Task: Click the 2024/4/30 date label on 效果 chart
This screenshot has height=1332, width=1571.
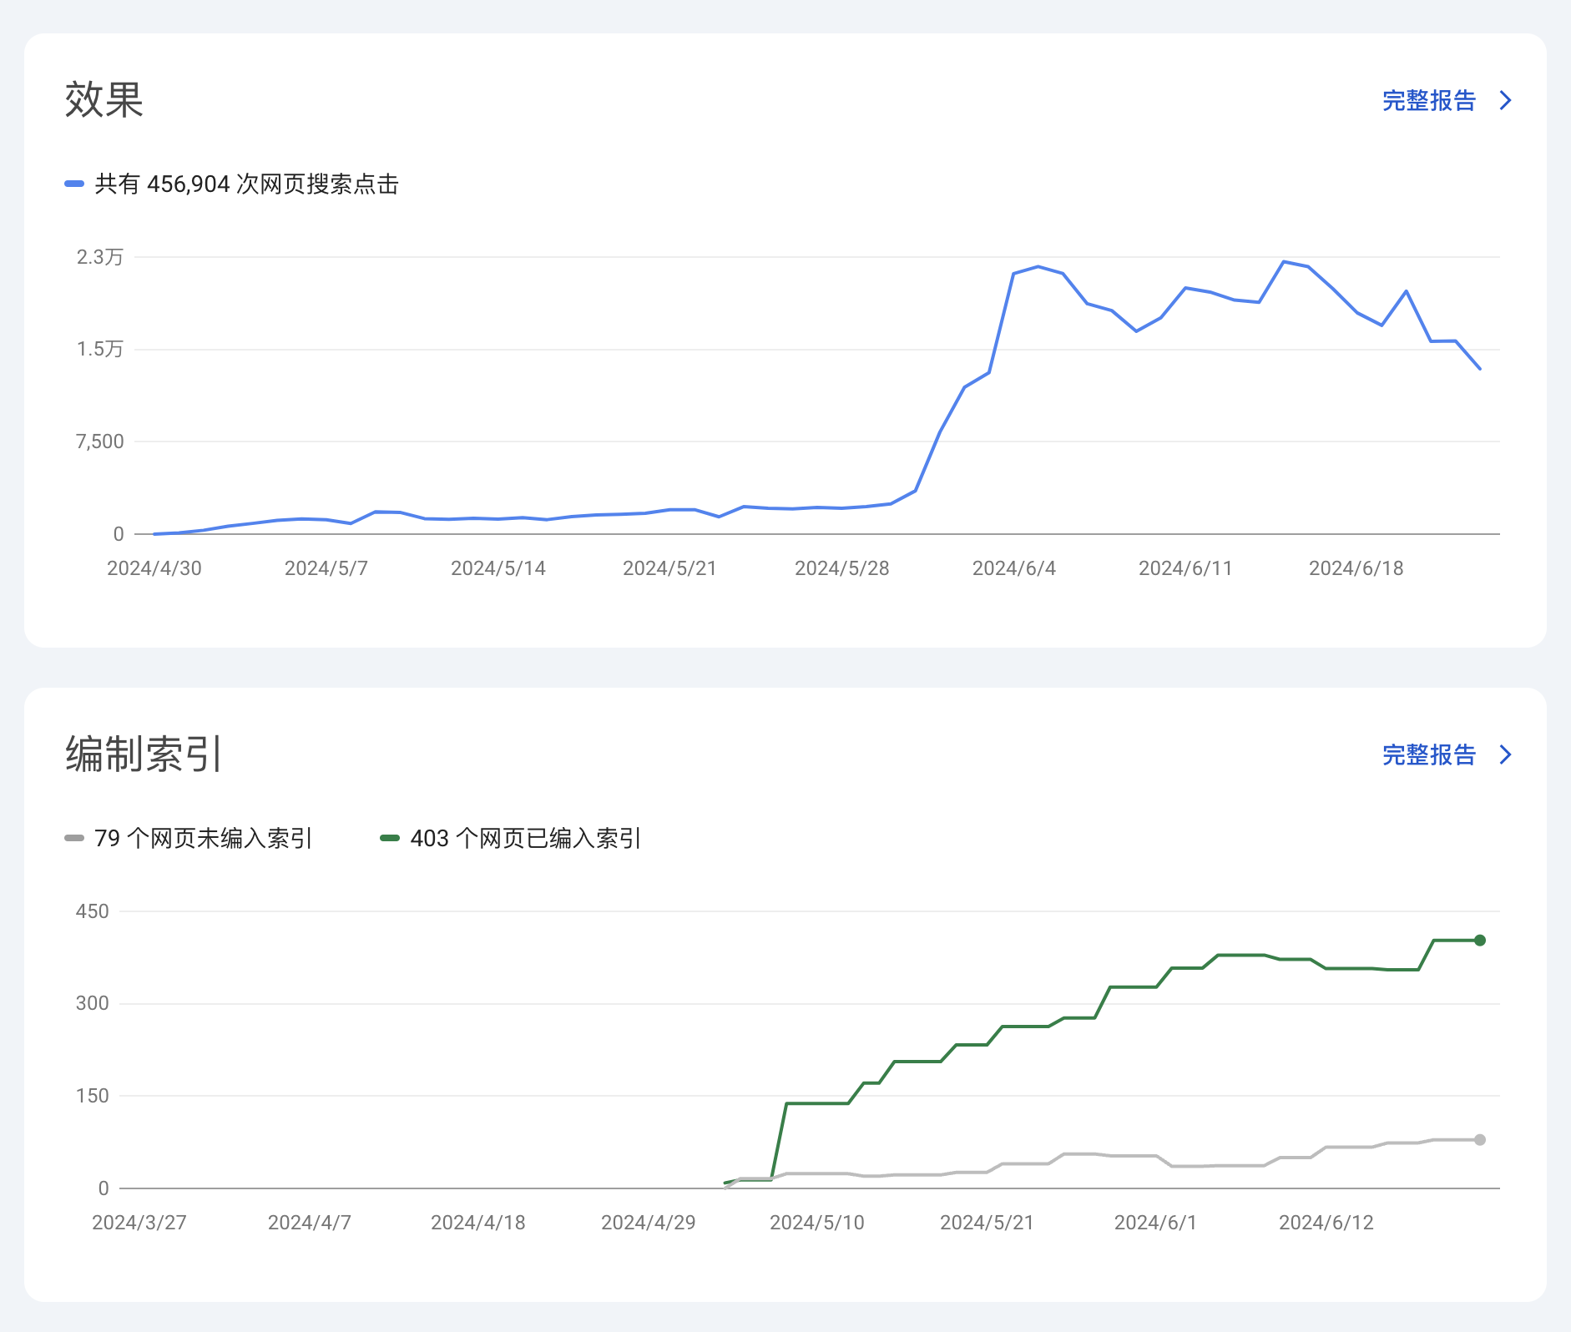Action: click(154, 568)
